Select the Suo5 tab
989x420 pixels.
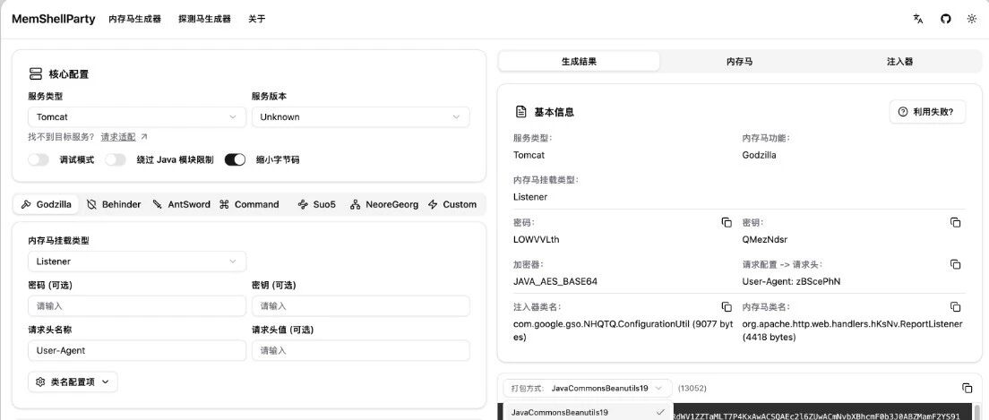tap(316, 204)
